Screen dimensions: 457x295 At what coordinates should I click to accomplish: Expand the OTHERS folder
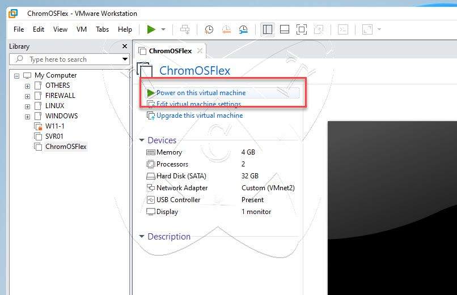27,86
